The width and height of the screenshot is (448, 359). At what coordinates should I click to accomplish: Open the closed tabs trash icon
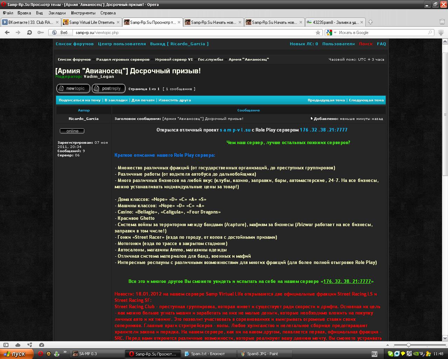(x=442, y=22)
